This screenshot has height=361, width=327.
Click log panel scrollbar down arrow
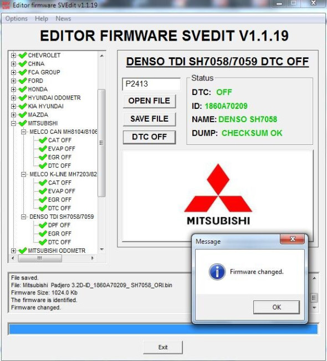[x=314, y=308]
